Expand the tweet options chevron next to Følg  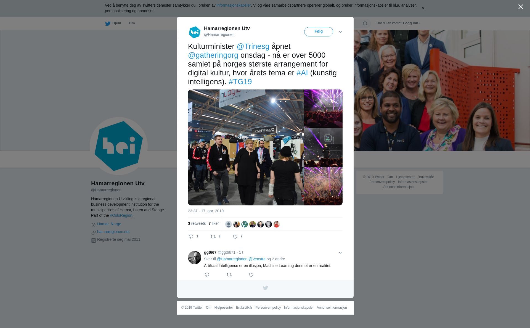340,32
